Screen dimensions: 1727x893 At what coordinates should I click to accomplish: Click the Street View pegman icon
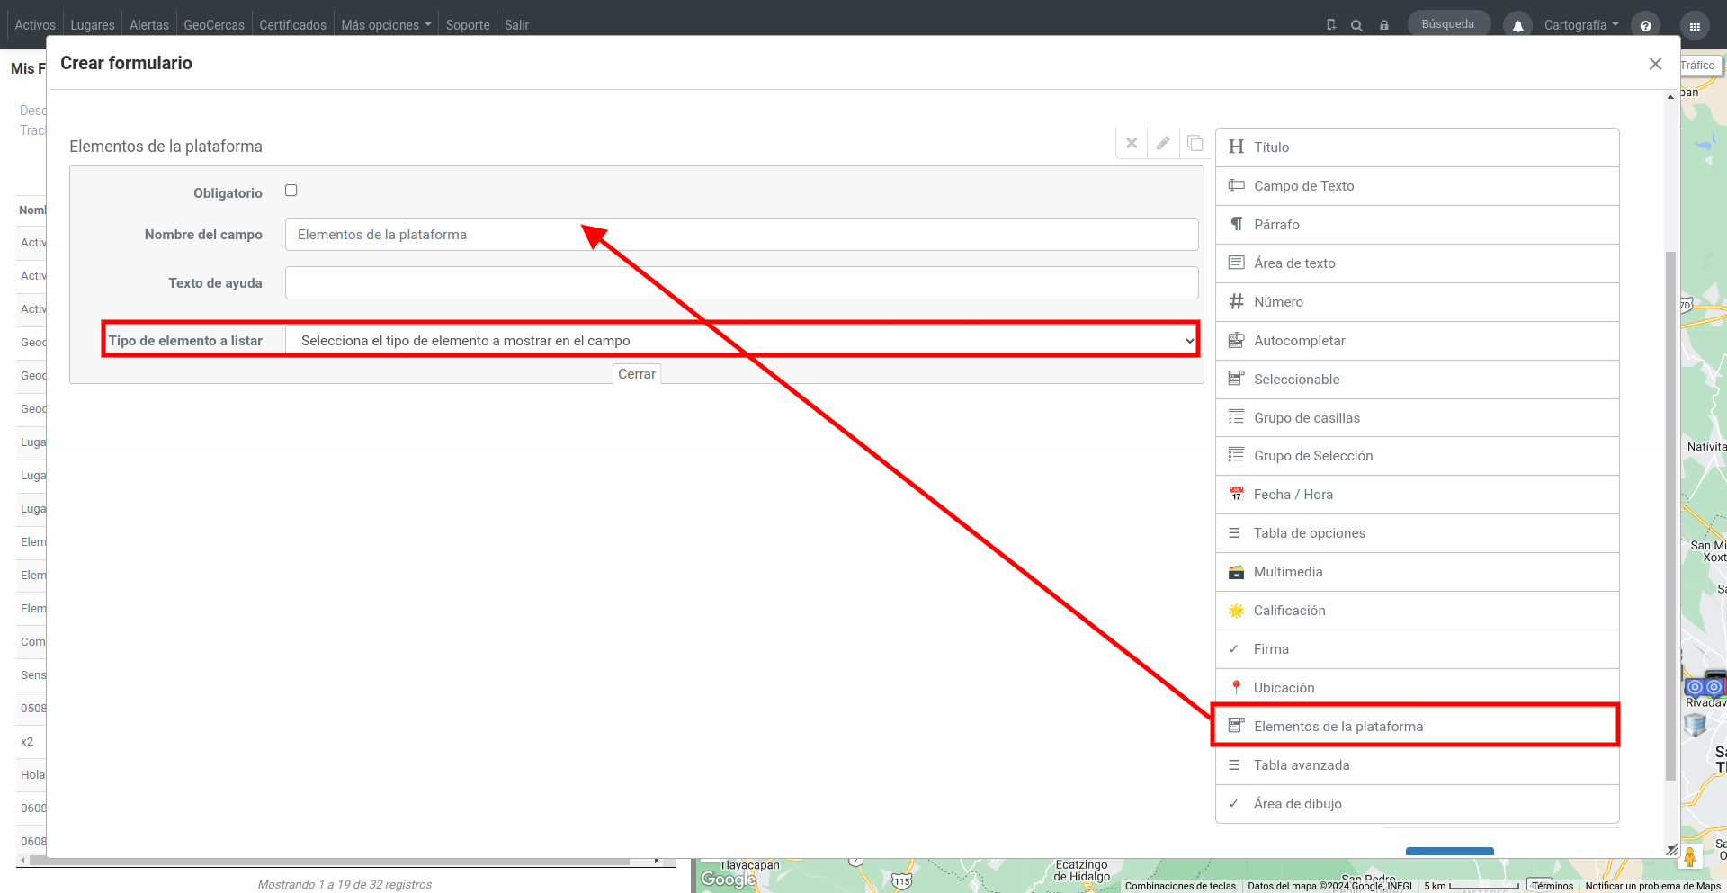click(x=1690, y=856)
